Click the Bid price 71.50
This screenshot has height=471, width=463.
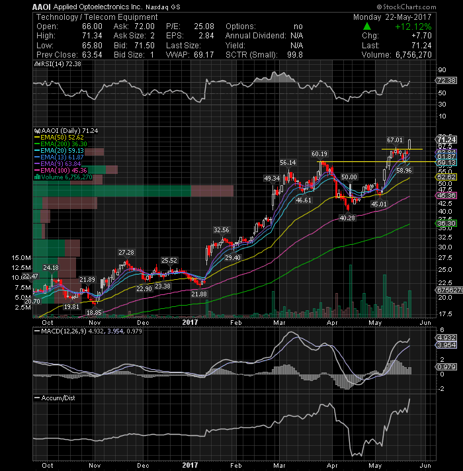(x=144, y=46)
